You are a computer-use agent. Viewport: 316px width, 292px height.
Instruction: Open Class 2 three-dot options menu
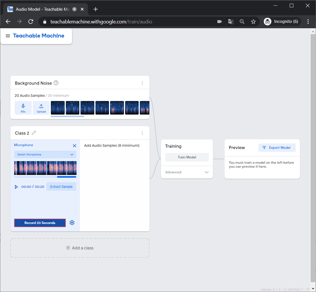click(142, 133)
